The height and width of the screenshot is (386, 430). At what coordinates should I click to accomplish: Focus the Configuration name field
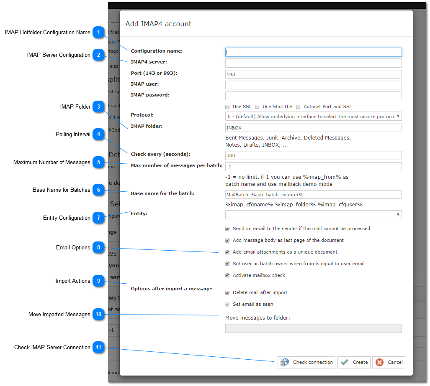314,52
